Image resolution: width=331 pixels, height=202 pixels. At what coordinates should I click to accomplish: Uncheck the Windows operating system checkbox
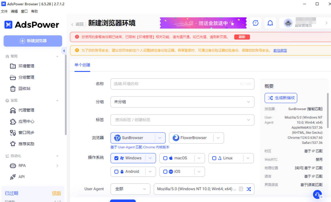coord(116,158)
